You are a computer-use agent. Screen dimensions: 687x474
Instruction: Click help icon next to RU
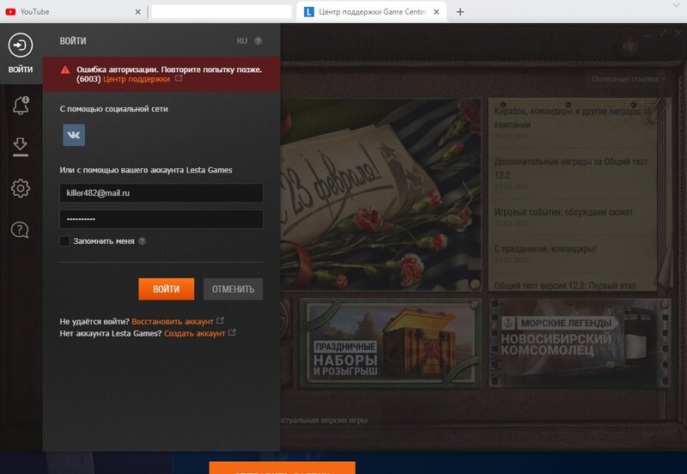(x=258, y=41)
